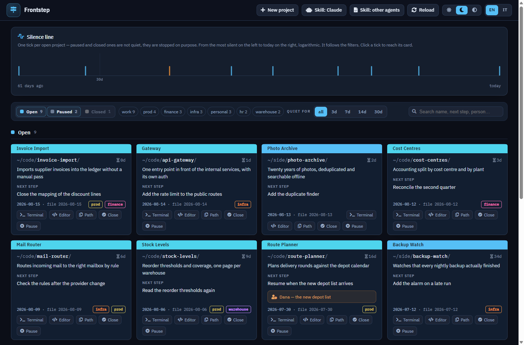The image size is (524, 345).
Task: Open Terminal for Invoice Import
Action: [x=32, y=215]
